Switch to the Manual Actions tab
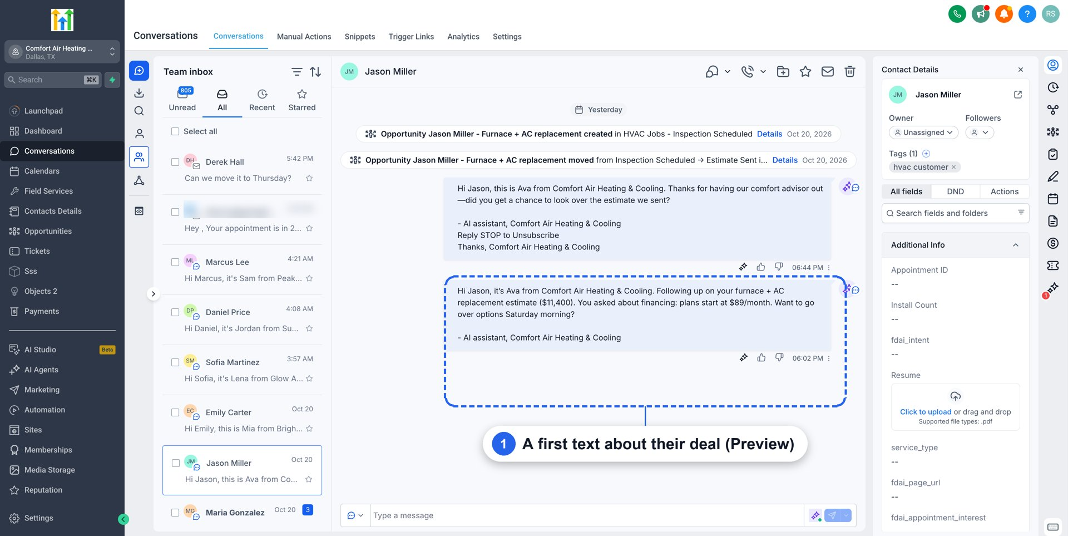Image resolution: width=1068 pixels, height=536 pixels. pyautogui.click(x=304, y=37)
